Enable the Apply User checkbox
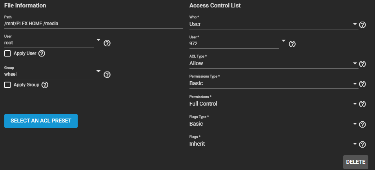375x170 pixels. coord(8,53)
